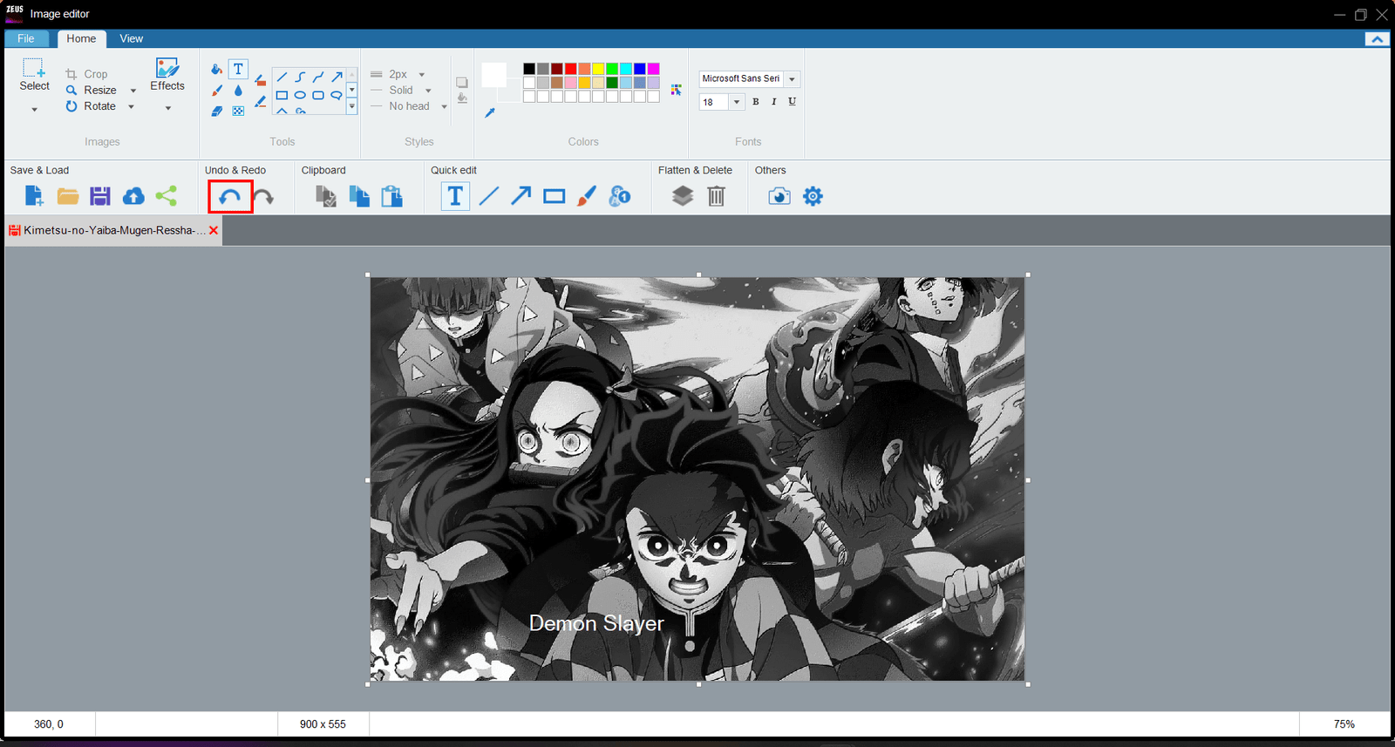This screenshot has height=747, width=1395.
Task: Select the speech bubble shape
Action: pos(337,95)
